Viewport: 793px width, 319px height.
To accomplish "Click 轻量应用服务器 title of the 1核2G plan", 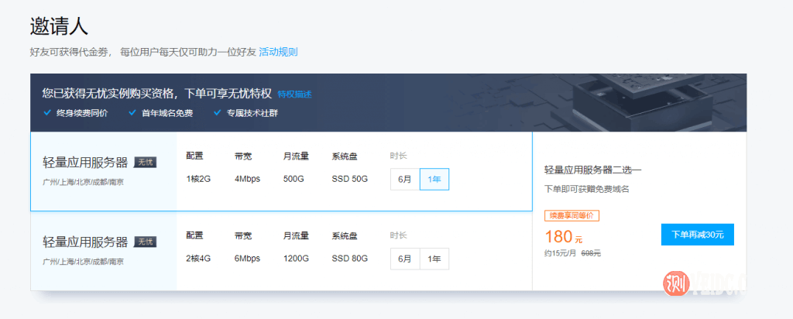I will (85, 163).
